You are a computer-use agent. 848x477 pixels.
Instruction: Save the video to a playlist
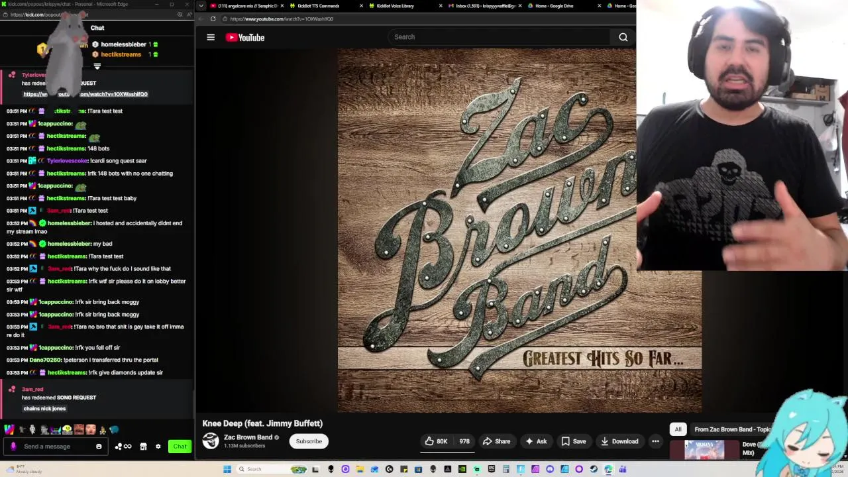pyautogui.click(x=574, y=441)
